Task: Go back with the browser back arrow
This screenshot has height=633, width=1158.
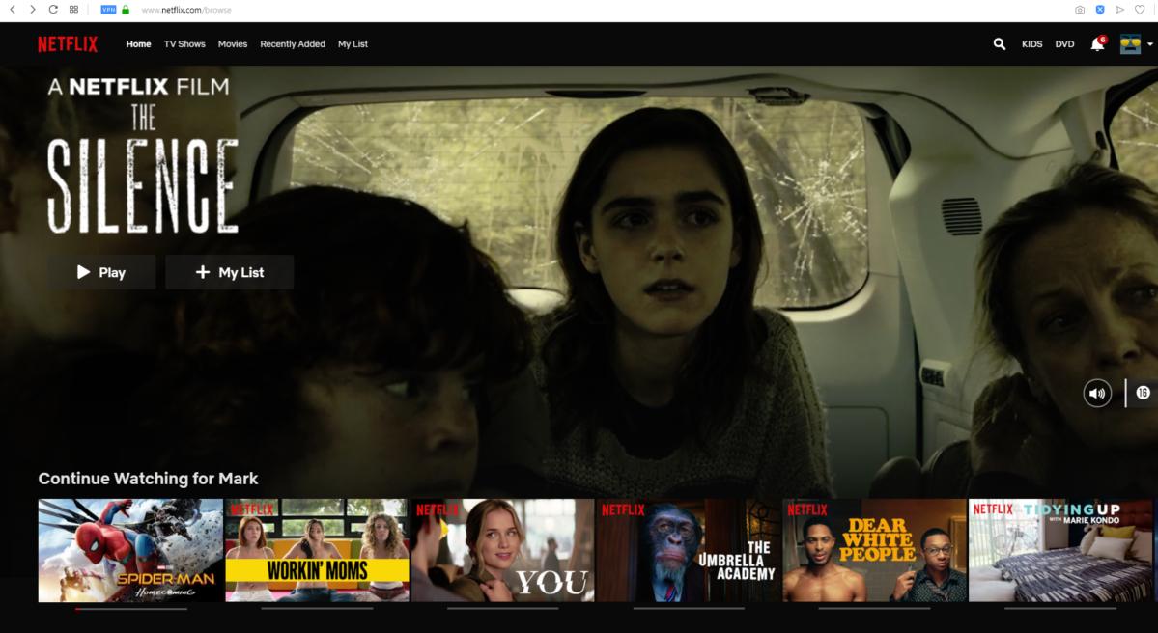Action: pyautogui.click(x=13, y=10)
